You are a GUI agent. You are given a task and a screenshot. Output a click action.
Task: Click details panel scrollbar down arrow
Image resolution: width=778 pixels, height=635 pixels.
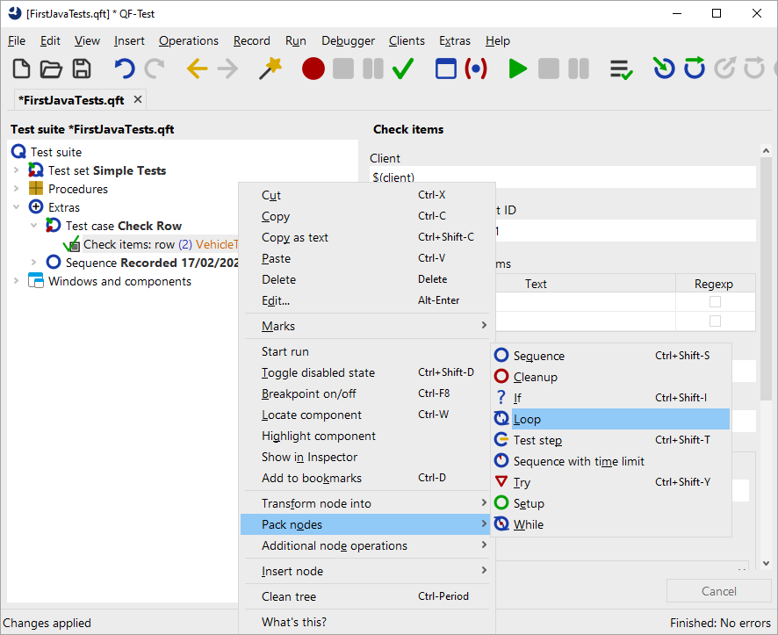[766, 563]
